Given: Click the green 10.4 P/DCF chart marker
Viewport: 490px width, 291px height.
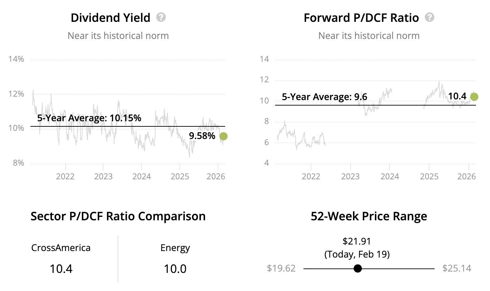Looking at the screenshot, I should tap(474, 97).
